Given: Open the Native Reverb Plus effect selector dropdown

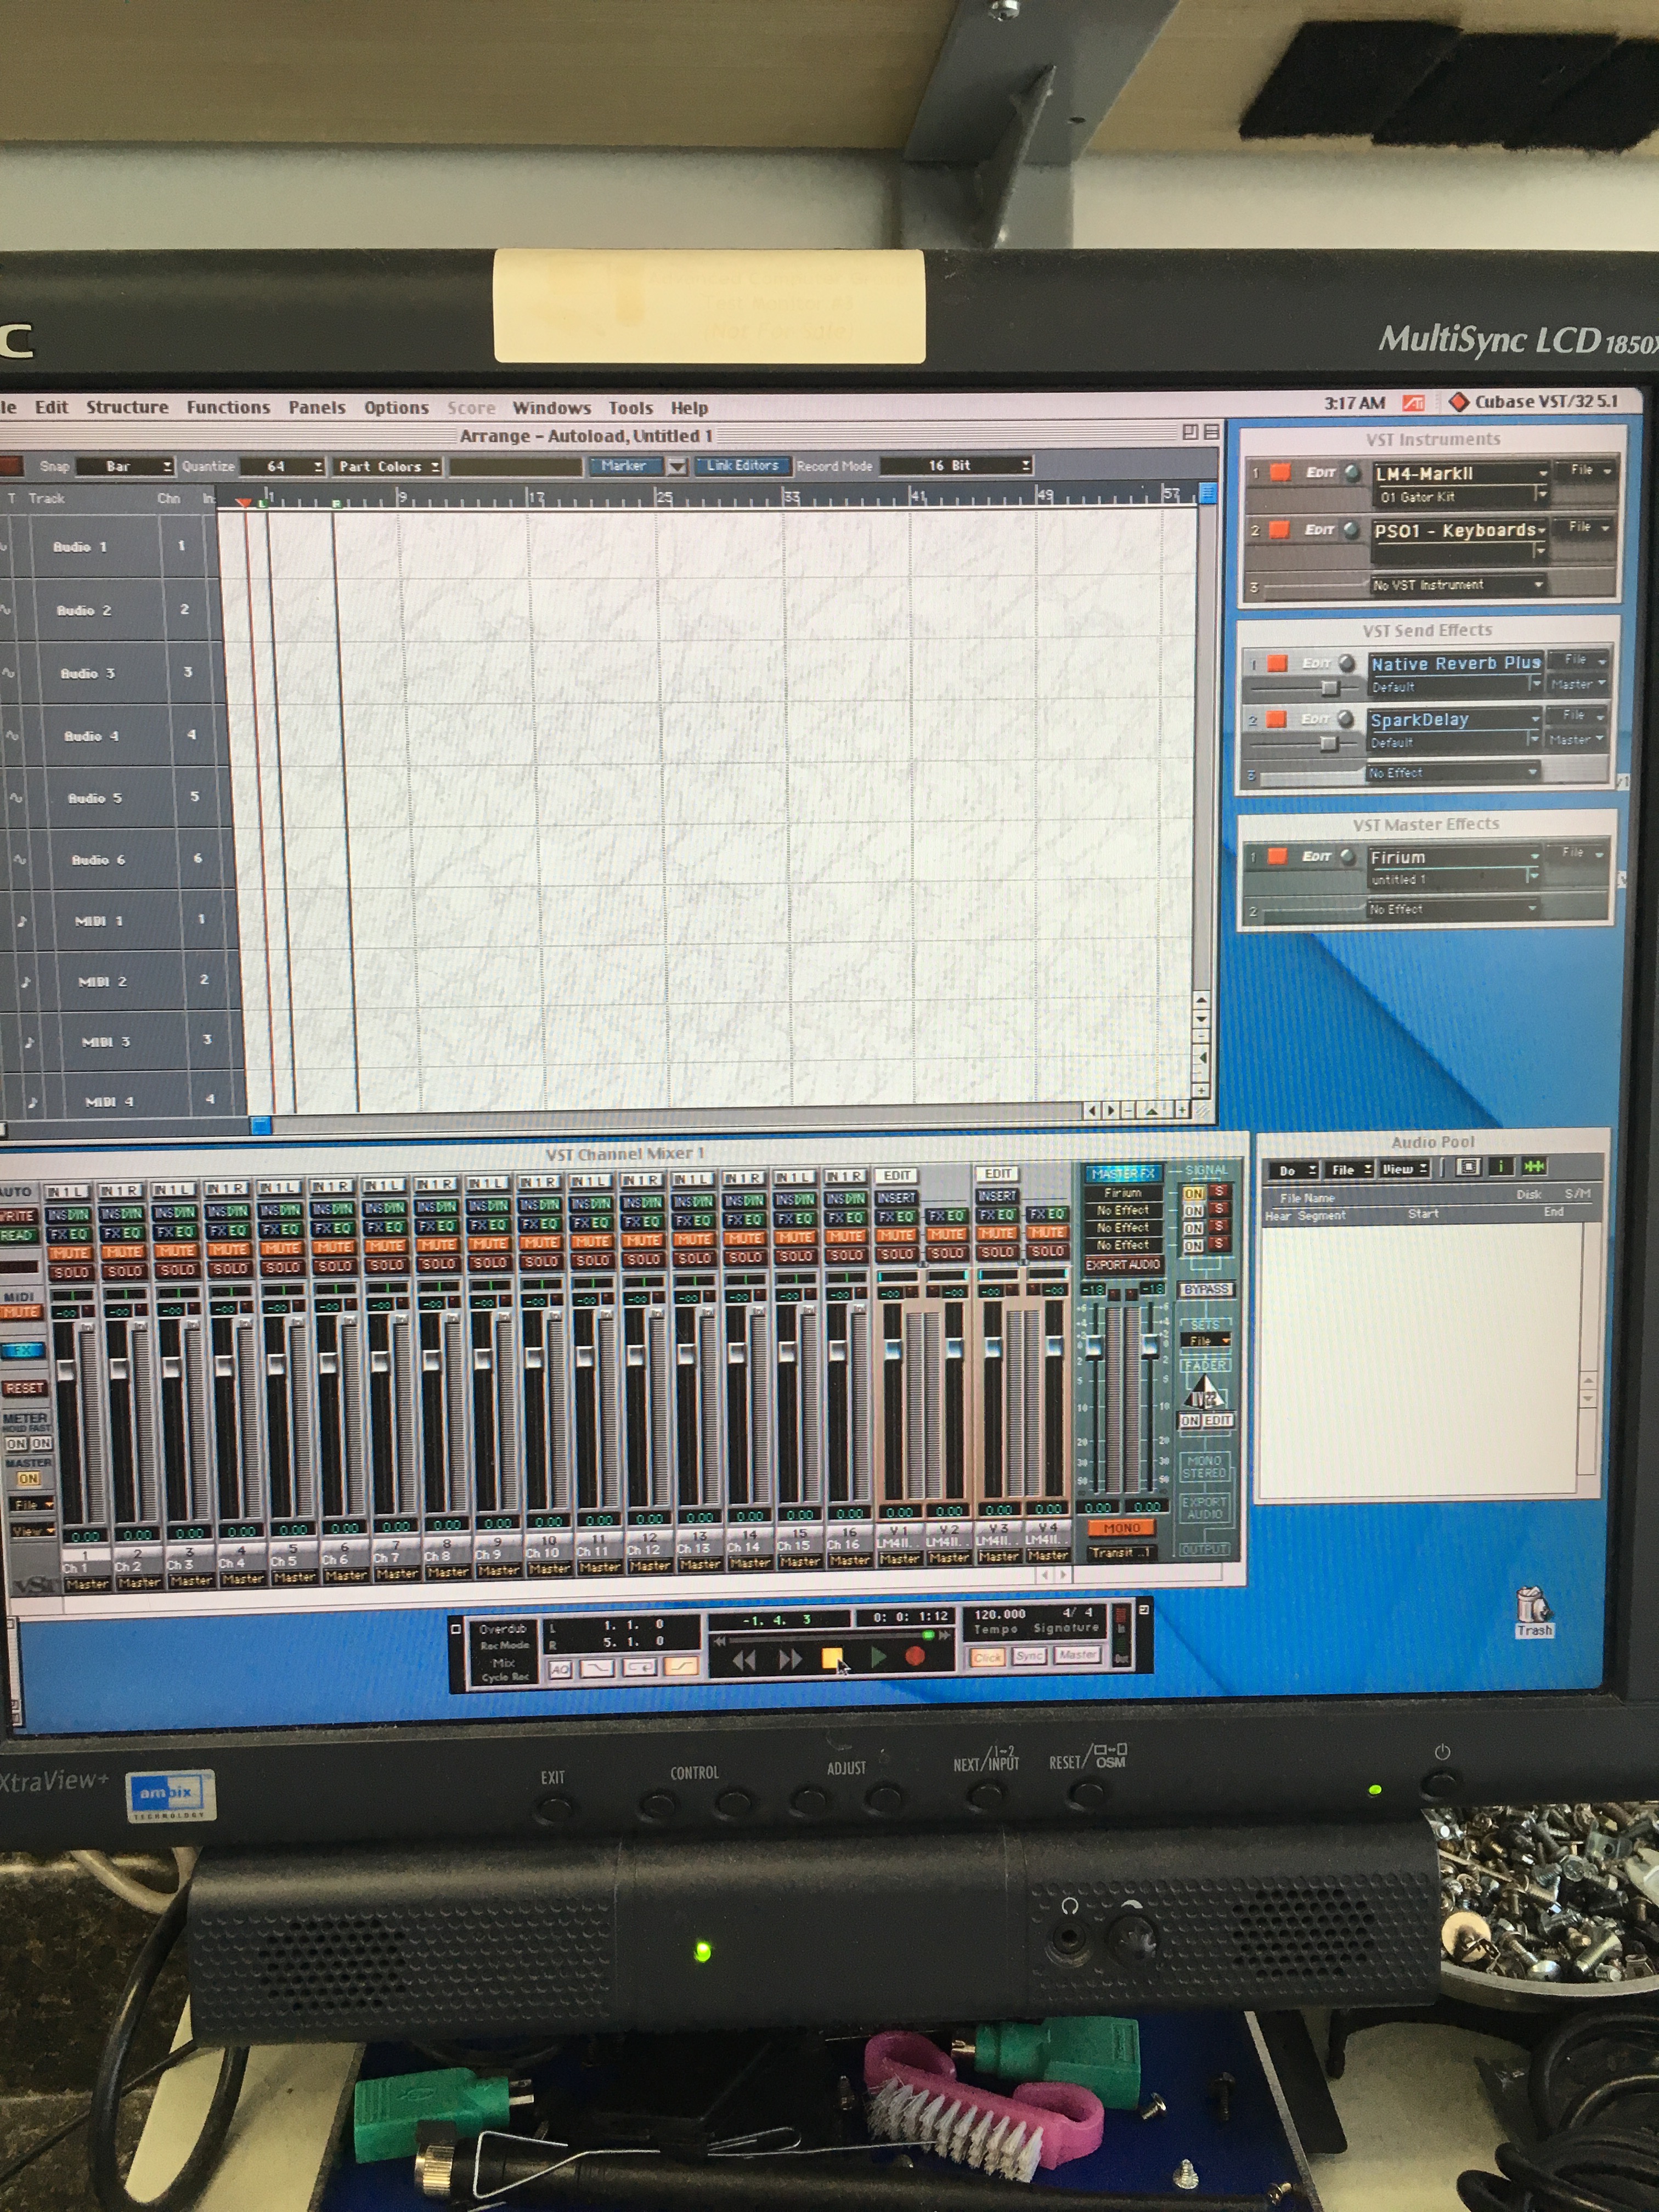Looking at the screenshot, I should (x=1456, y=663).
